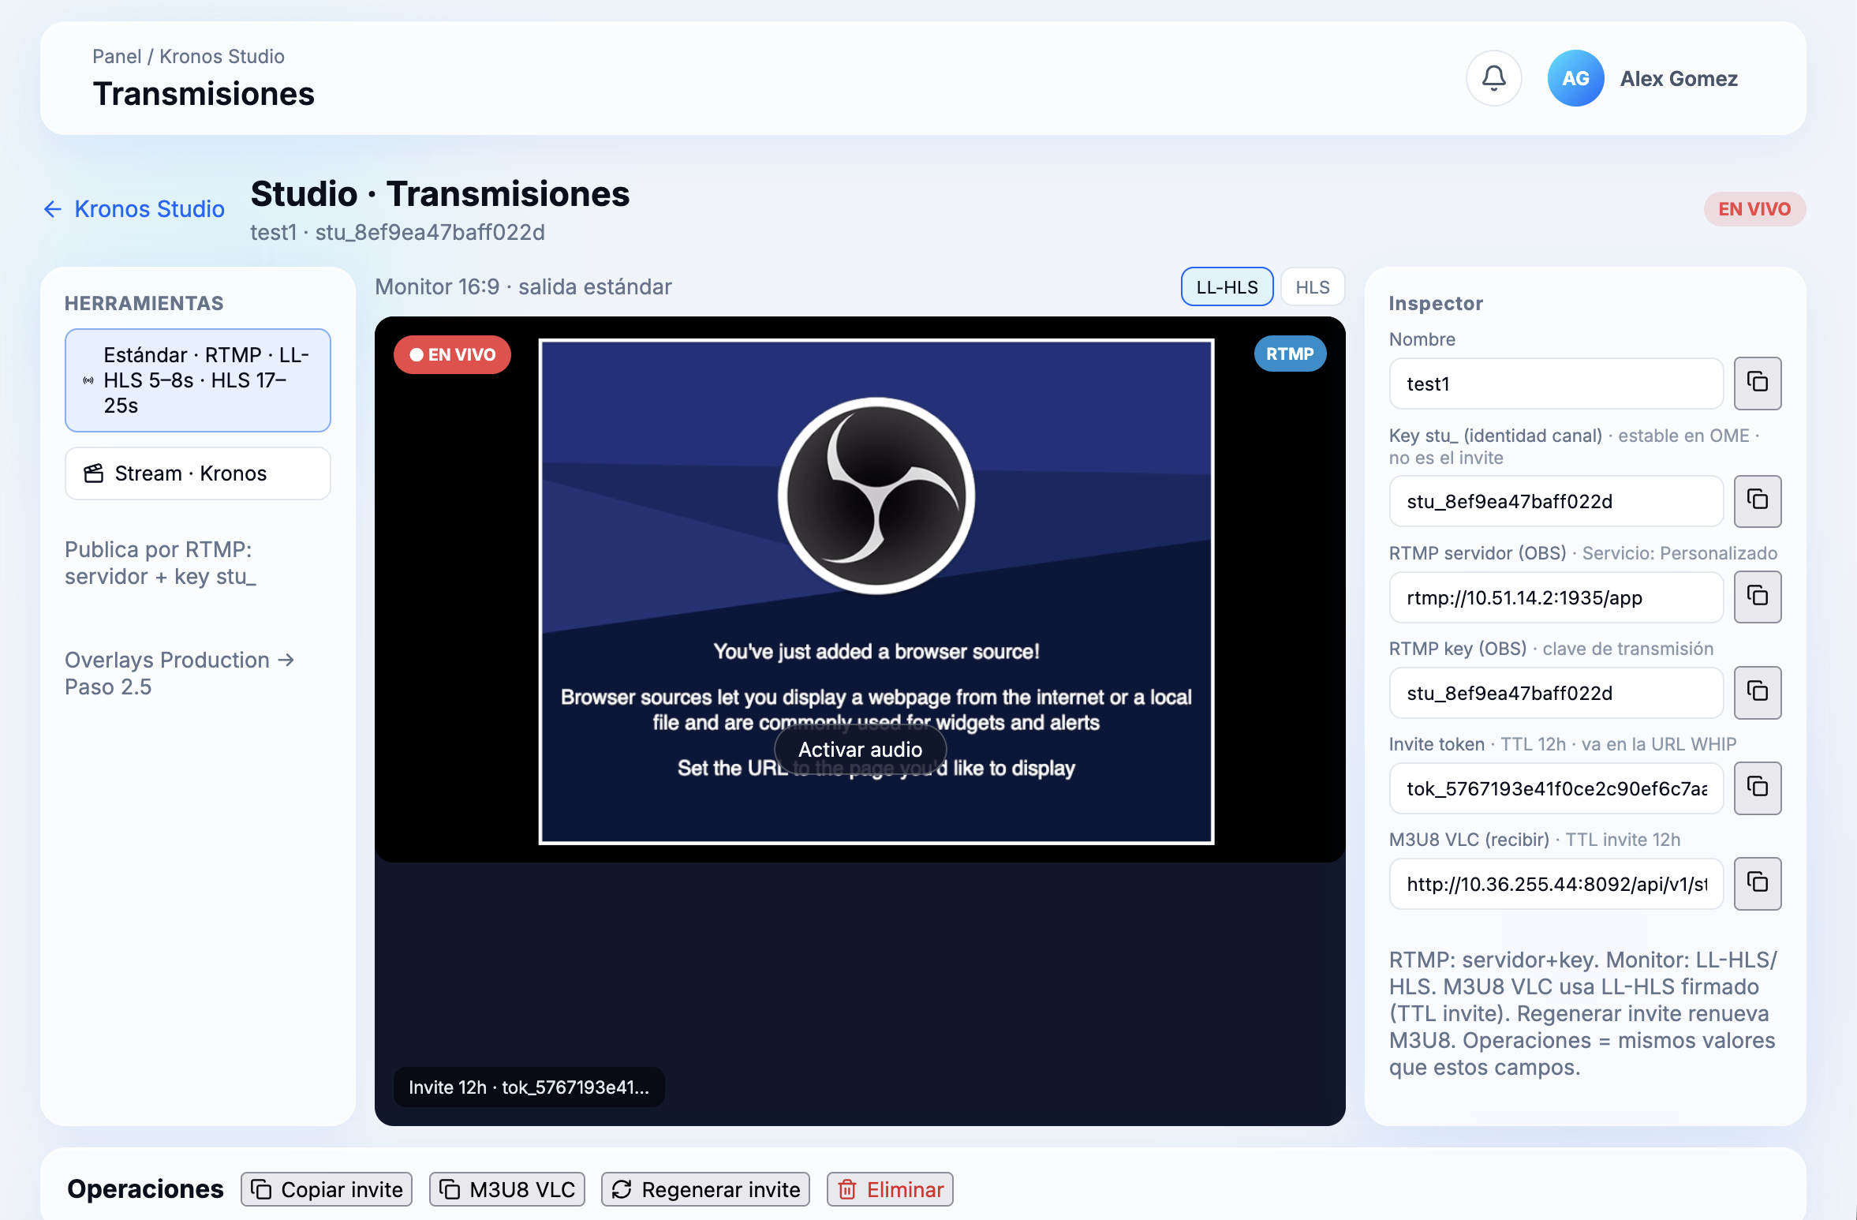Click the M3U8 VLC URL input field
Viewport: 1857px width, 1220px height.
(x=1556, y=884)
